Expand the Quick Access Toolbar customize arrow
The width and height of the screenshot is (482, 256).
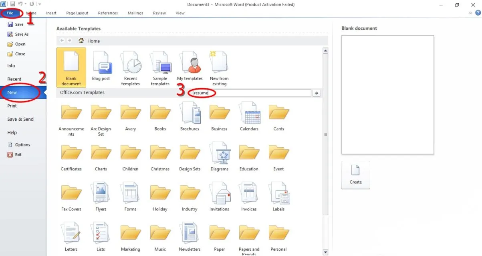(x=40, y=4)
